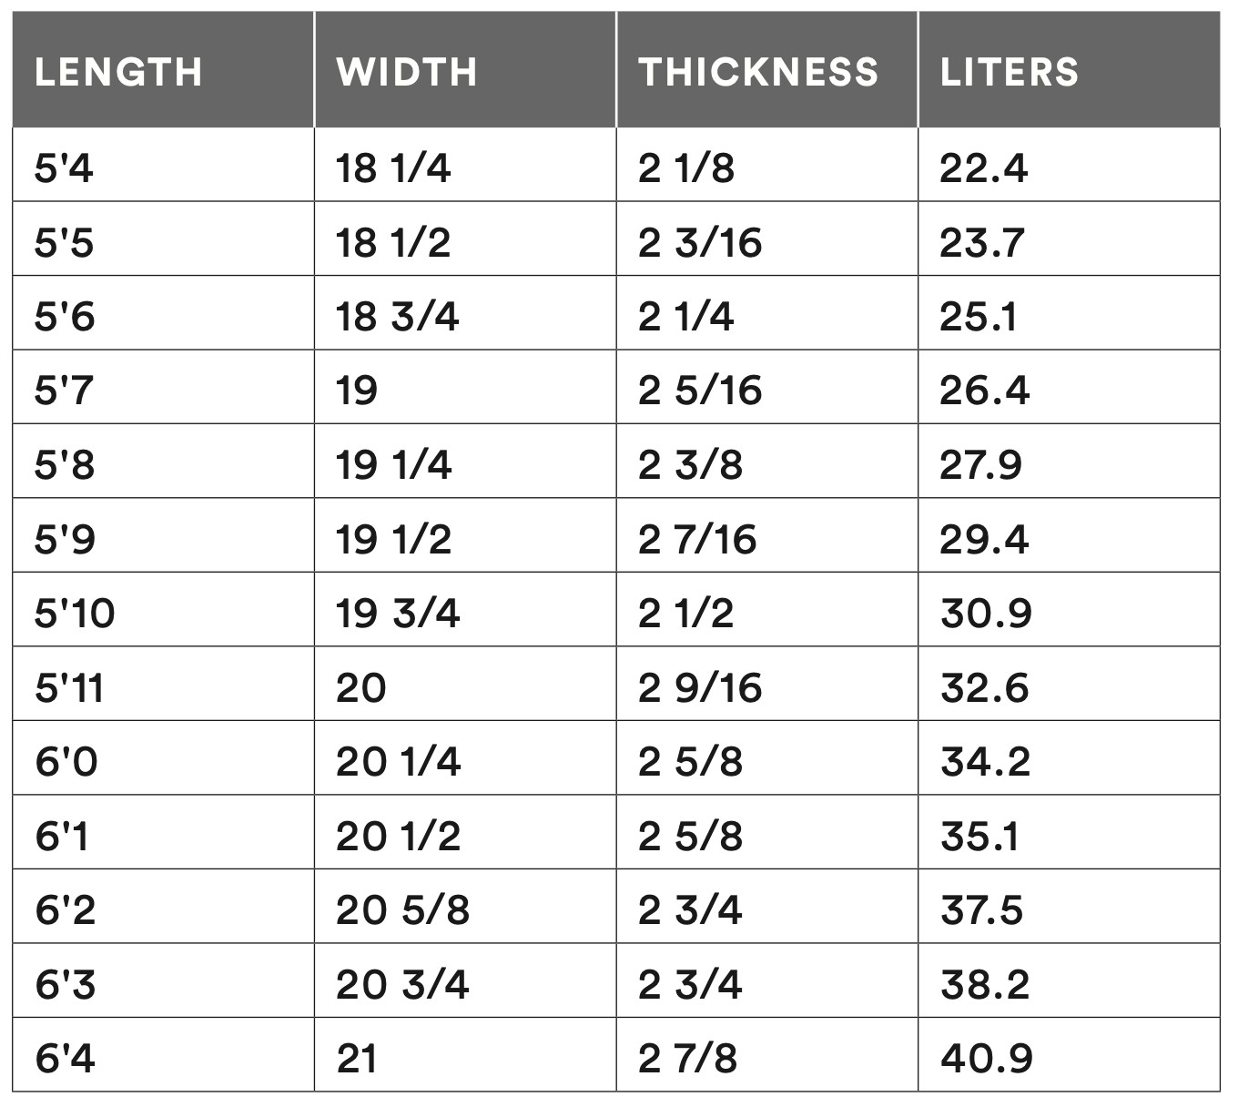Select the 35.1 liters value
The height and width of the screenshot is (1107, 1238).
tap(979, 837)
